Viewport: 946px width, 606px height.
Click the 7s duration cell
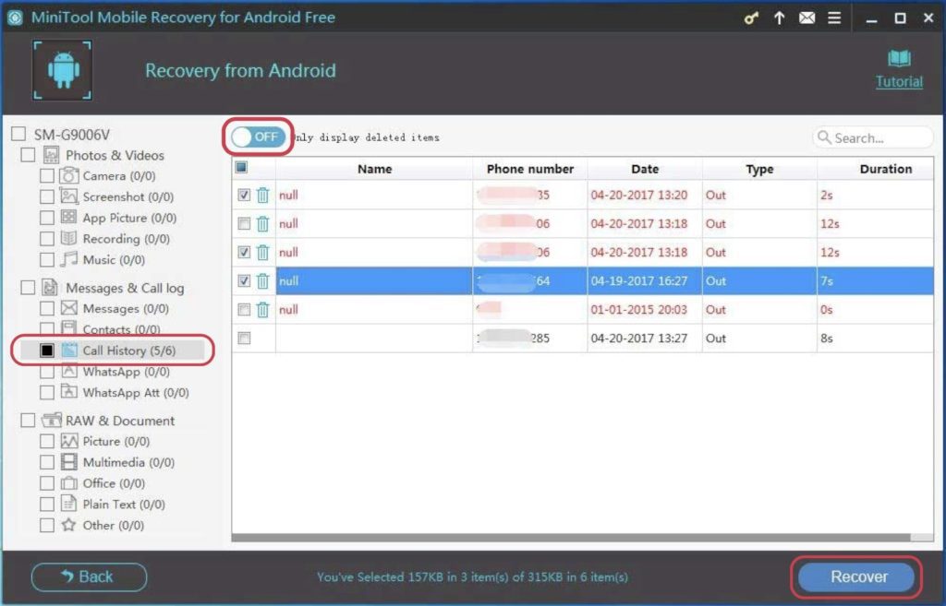[x=875, y=280]
